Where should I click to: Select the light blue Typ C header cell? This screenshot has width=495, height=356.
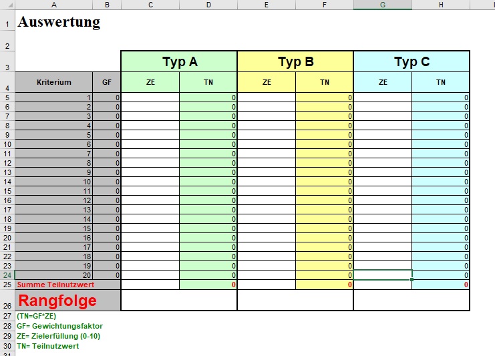pos(411,61)
